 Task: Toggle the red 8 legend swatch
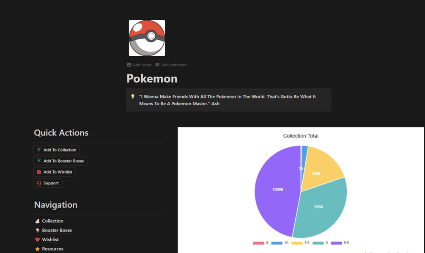(258, 243)
